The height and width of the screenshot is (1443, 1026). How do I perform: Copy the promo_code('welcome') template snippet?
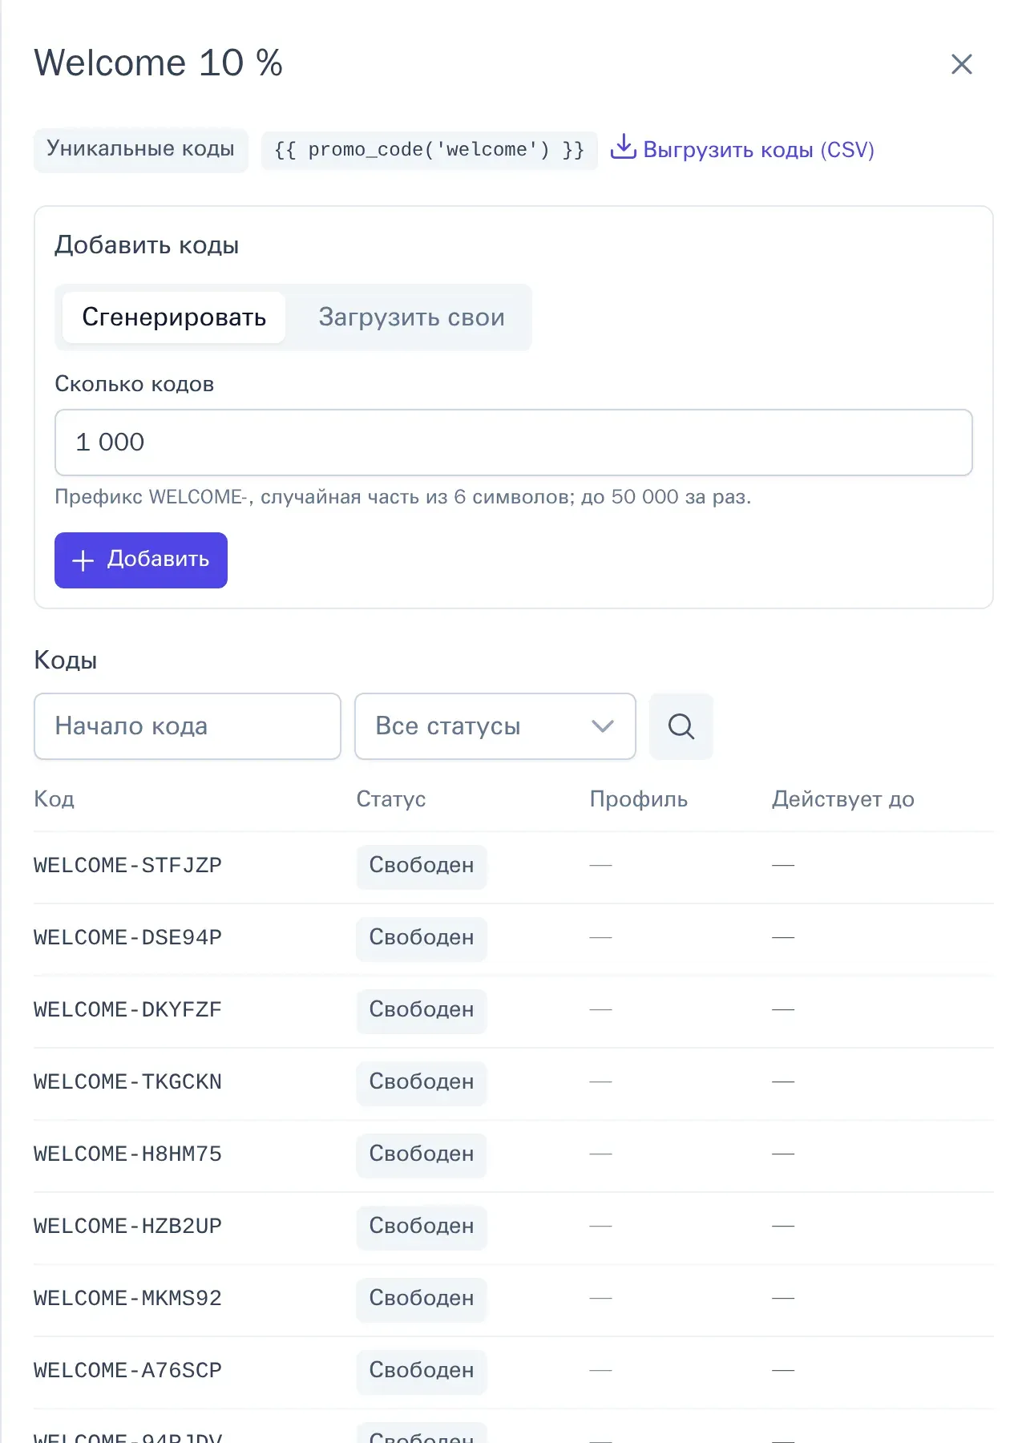430,150
